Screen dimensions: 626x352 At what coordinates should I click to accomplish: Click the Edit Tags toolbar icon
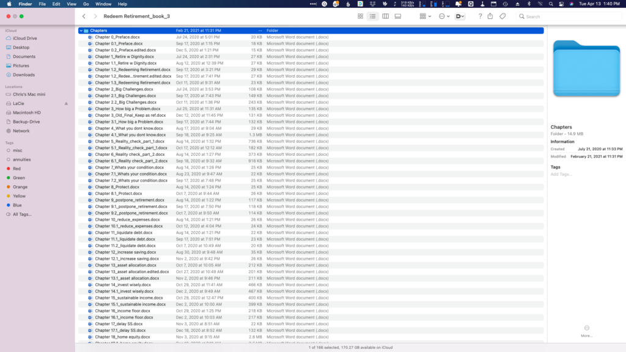(503, 16)
